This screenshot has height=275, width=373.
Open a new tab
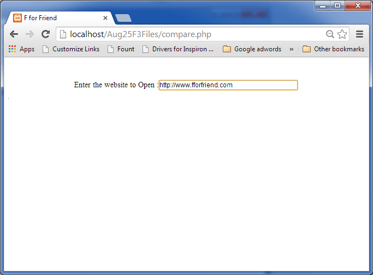123,18
